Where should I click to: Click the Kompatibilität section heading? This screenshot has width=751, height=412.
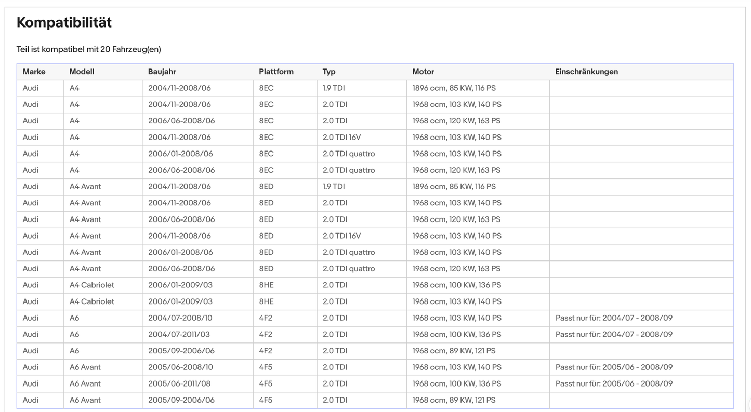pyautogui.click(x=64, y=22)
